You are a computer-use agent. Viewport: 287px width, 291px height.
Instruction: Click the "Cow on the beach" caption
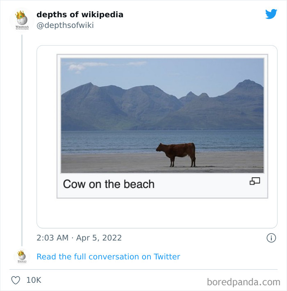[x=109, y=184]
